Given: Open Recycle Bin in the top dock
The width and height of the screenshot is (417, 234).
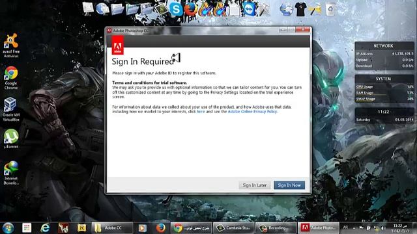Looking at the screenshot, I should (330, 10).
